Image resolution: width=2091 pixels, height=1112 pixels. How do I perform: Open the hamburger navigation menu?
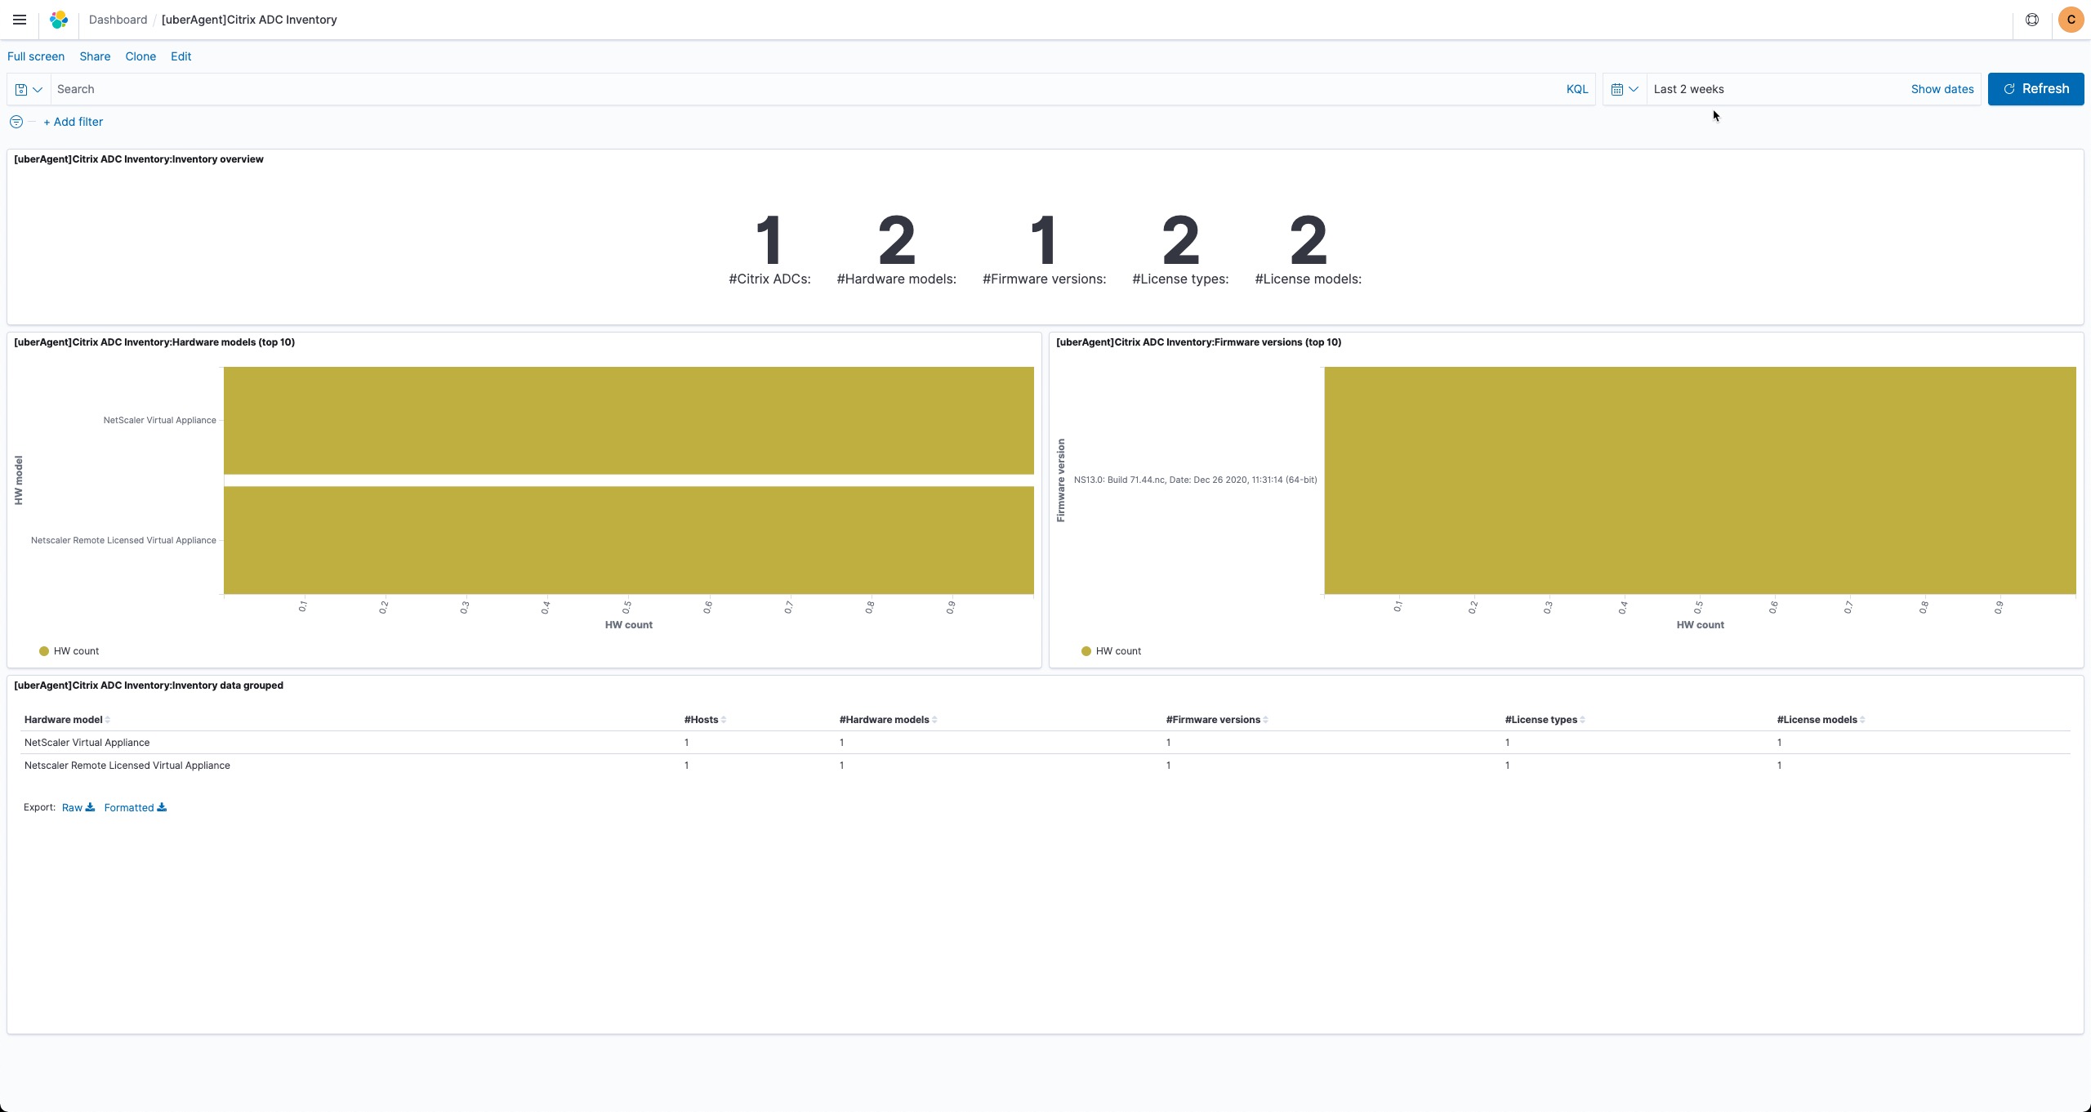point(20,20)
